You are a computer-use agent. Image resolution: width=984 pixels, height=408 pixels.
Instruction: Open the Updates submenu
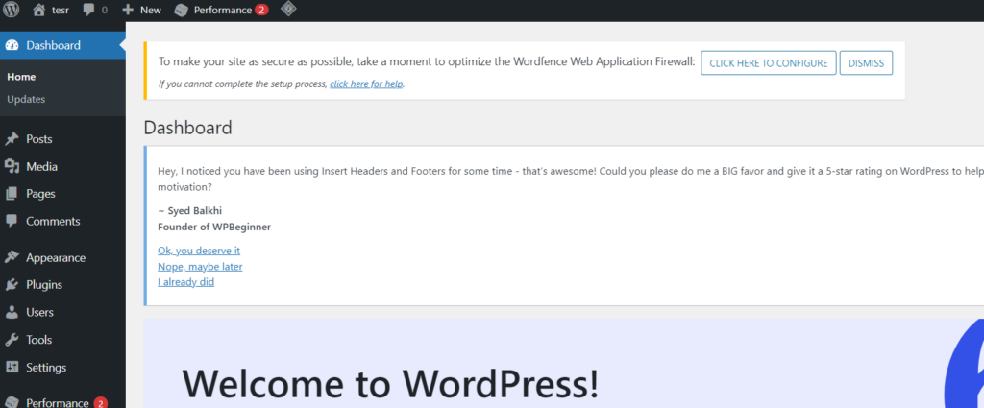(26, 99)
